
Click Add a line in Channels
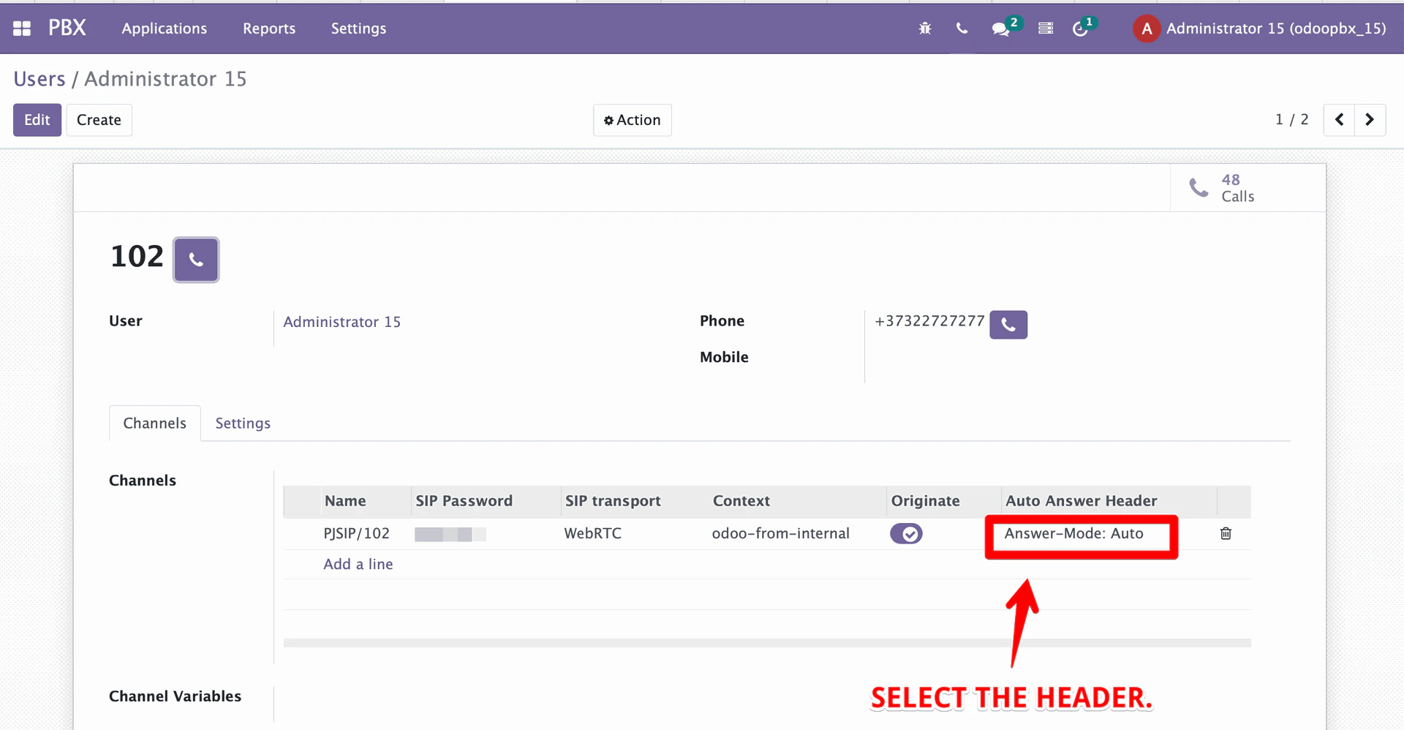point(358,564)
